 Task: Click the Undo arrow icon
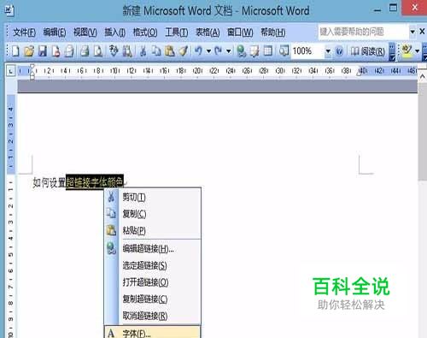tap(198, 51)
